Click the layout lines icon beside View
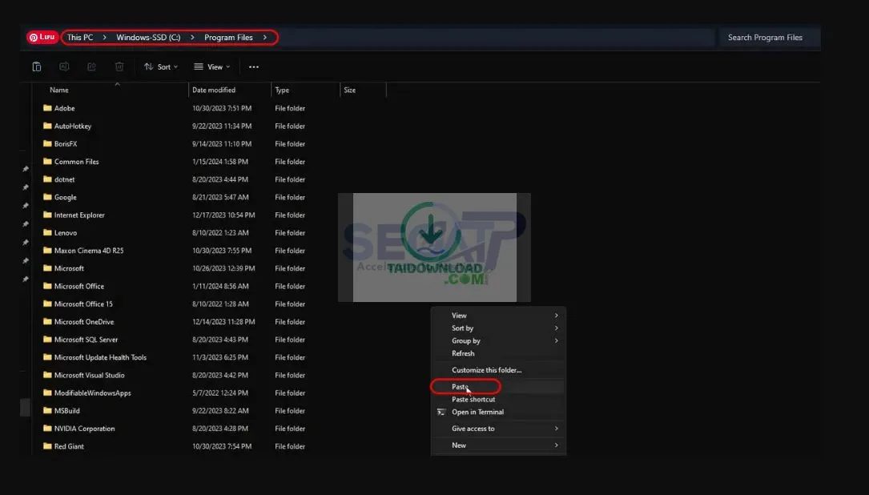This screenshot has width=869, height=495. pos(199,66)
